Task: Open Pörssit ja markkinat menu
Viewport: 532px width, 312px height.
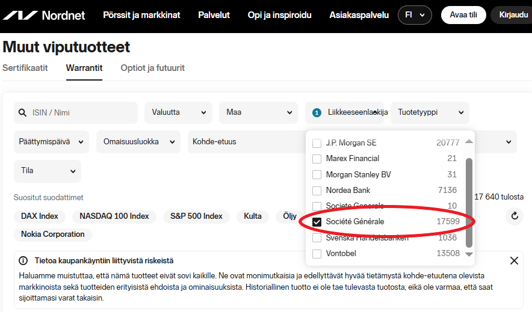Action: [141, 15]
